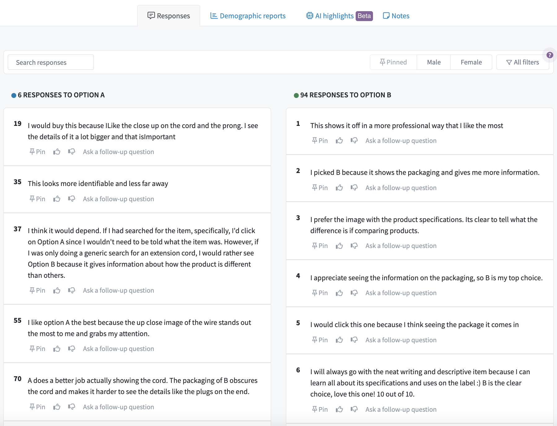The image size is (557, 426).
Task: Ask a follow-up question on response 37
Action: [118, 290]
